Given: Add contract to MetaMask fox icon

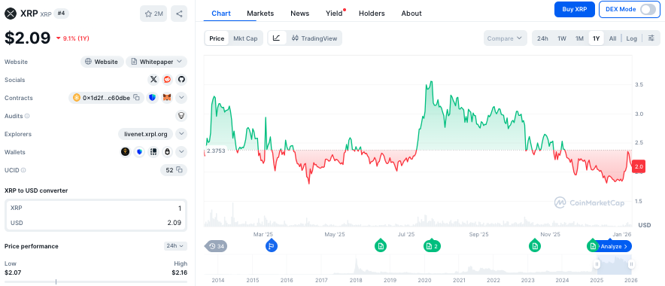Looking at the screenshot, I should point(168,98).
